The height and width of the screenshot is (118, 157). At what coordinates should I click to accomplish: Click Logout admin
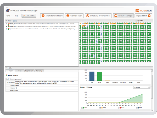(144, 16)
